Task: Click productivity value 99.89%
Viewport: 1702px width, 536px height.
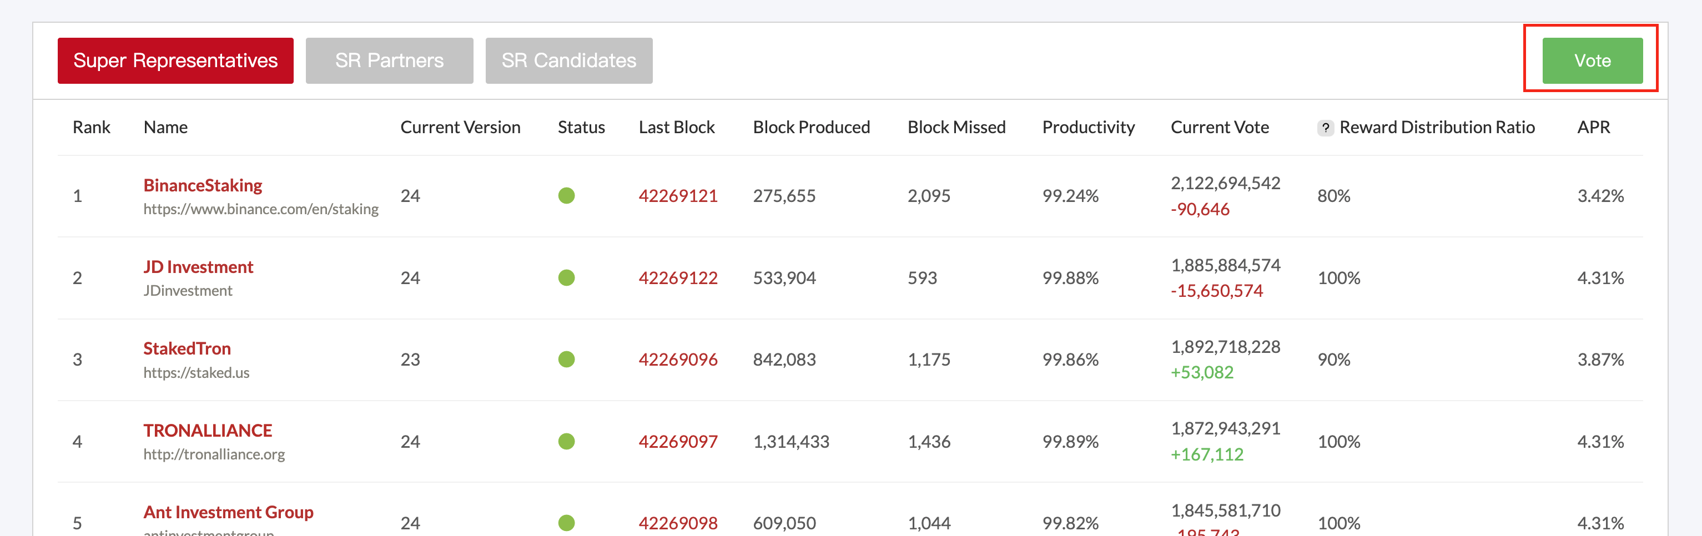Action: click(1070, 442)
